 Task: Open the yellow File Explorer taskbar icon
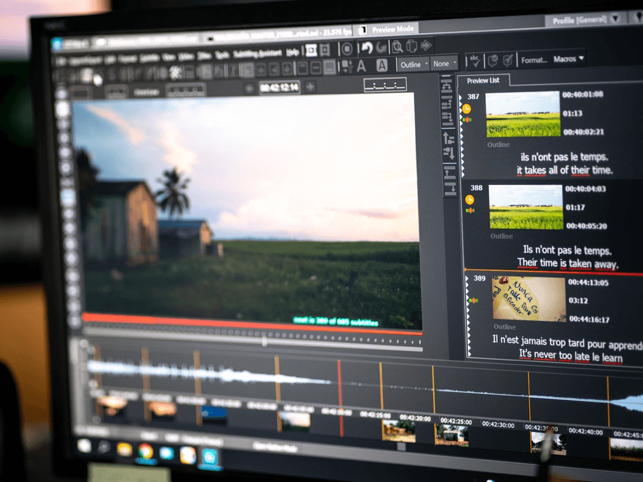pyautogui.click(x=124, y=449)
